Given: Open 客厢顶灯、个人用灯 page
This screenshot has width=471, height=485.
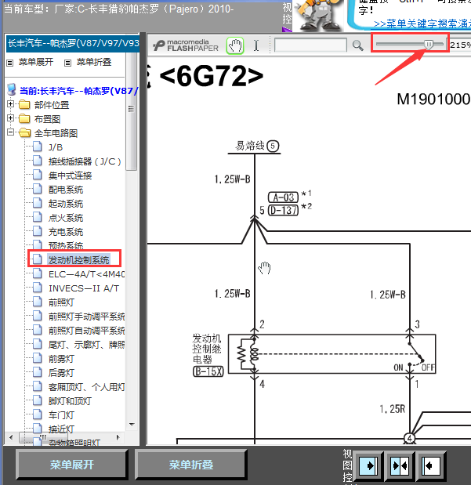Looking at the screenshot, I should 87,387.
